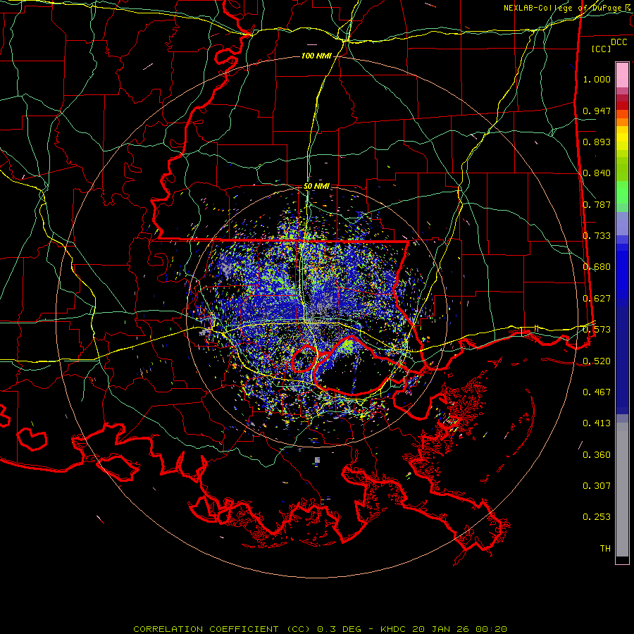Click the 100 NMI range ring label
634x634 pixels.
316,56
